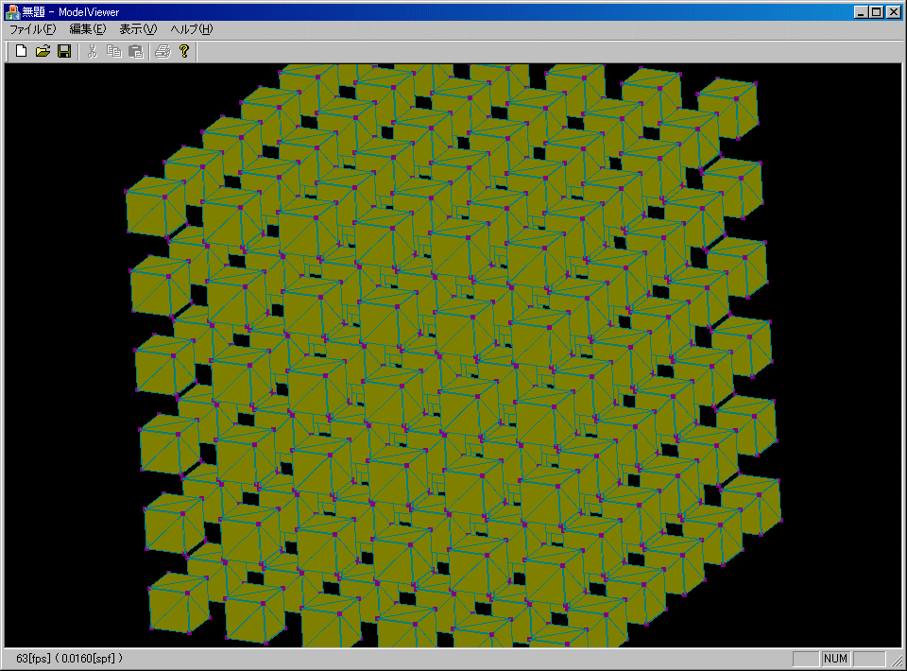Viewport: 907px width, 671px height.
Task: Click the Save floppy disk icon
Action: [x=64, y=51]
